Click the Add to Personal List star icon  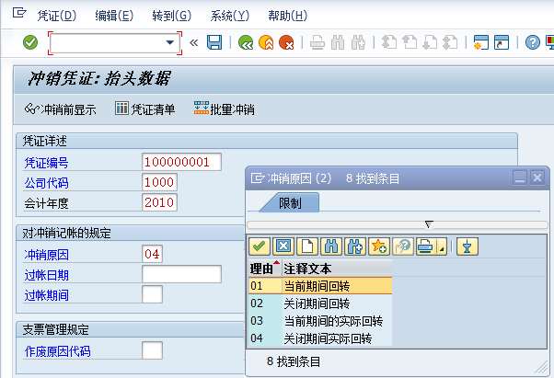[x=379, y=246]
